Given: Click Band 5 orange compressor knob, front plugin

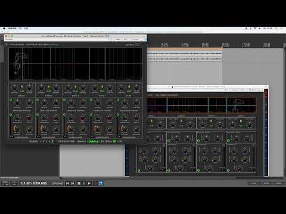Looking at the screenshot, I should pos(123,128).
